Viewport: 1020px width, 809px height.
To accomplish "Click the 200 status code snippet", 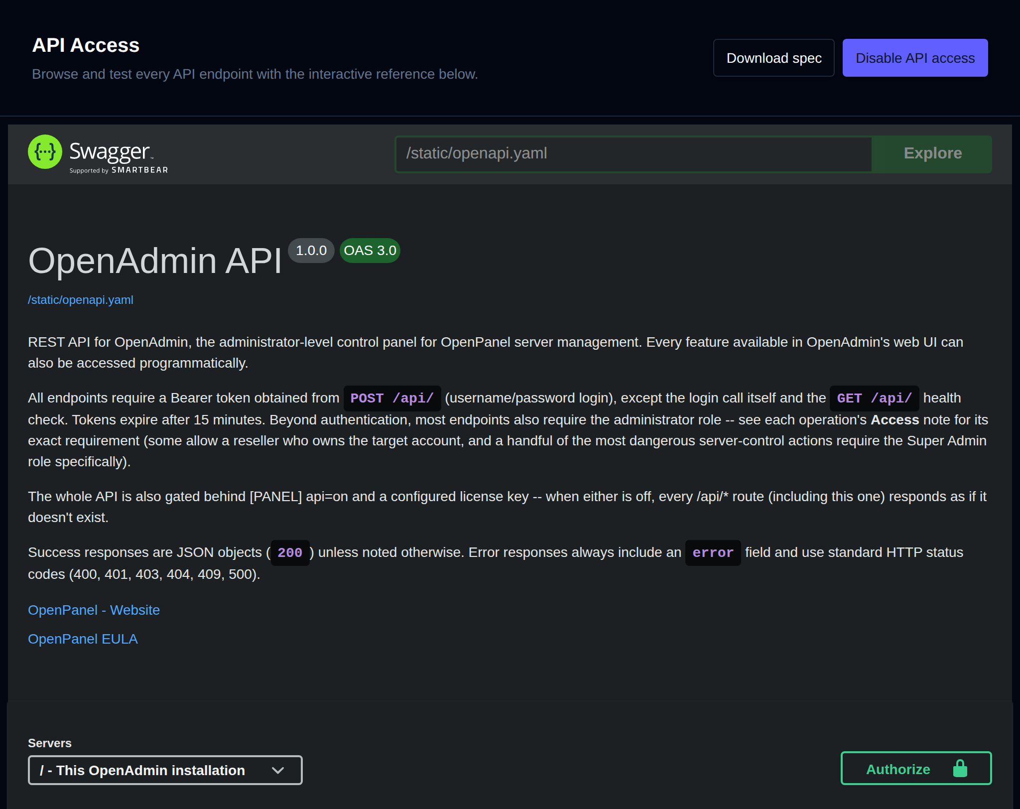I will click(x=290, y=553).
